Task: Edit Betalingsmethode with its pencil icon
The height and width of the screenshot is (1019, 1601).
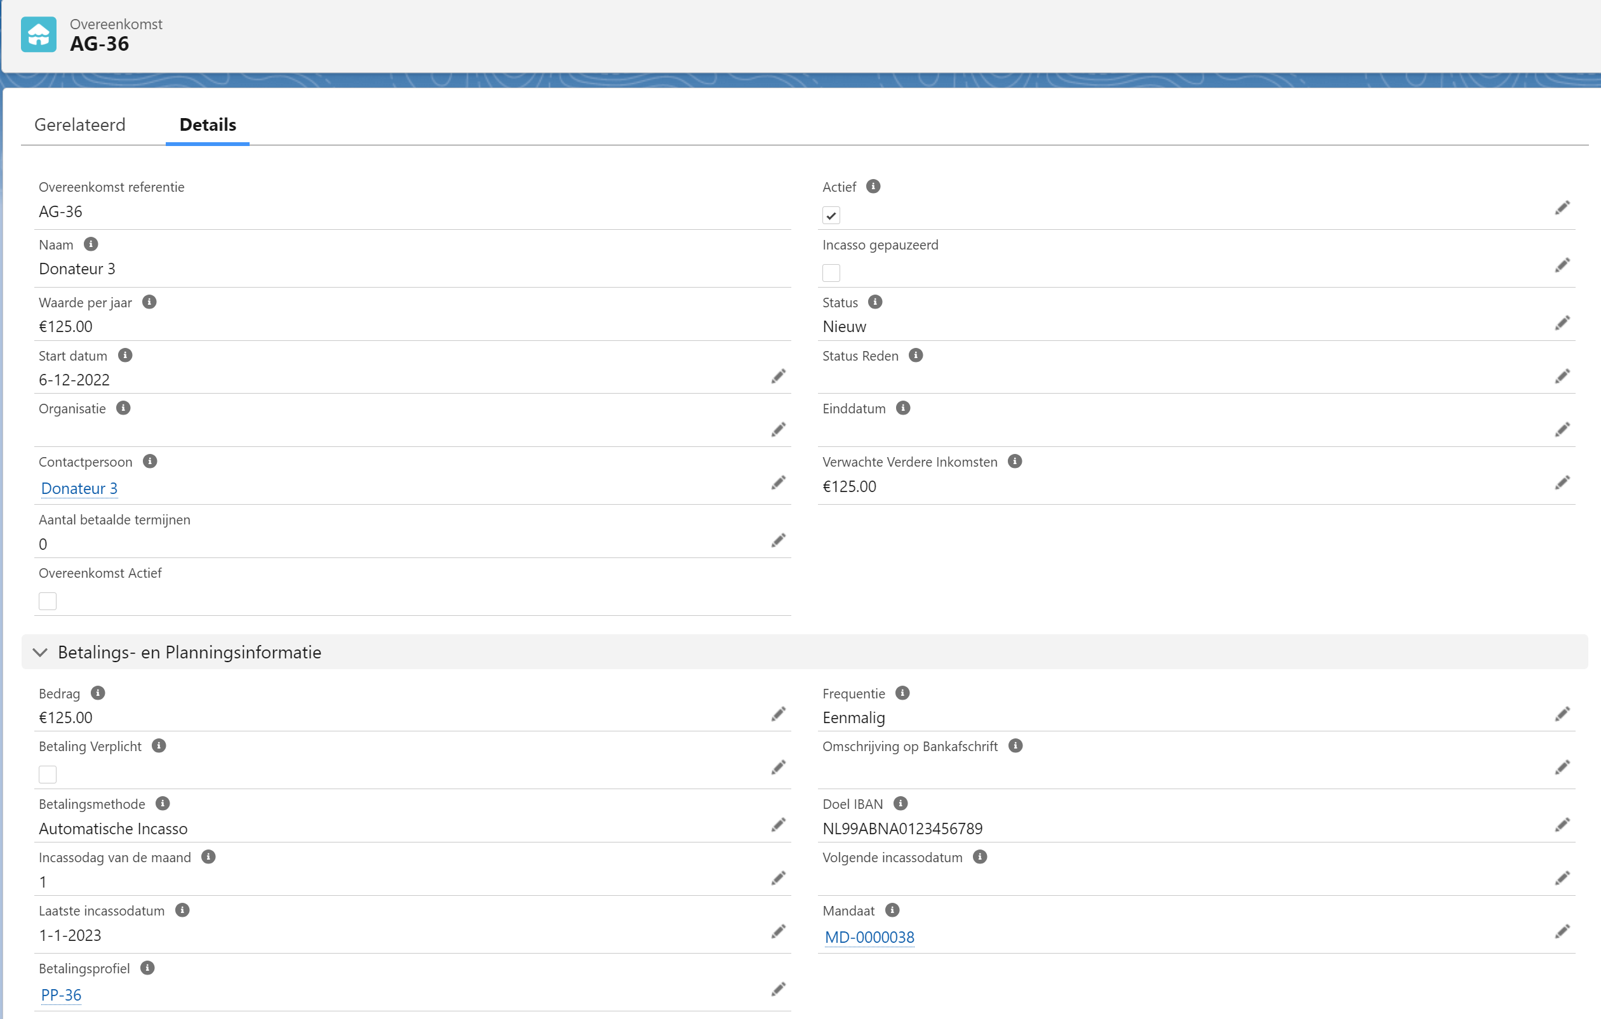Action: click(x=778, y=825)
